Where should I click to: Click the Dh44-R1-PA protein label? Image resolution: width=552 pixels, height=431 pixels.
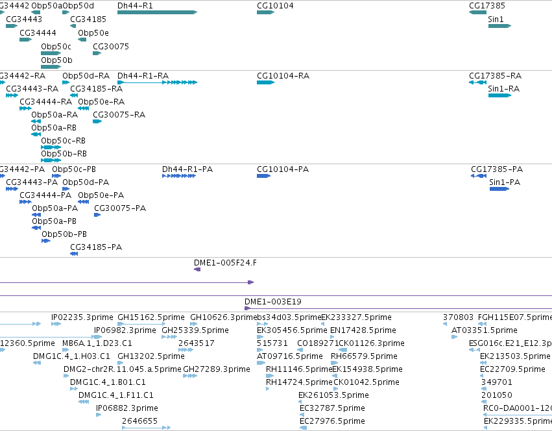(187, 169)
